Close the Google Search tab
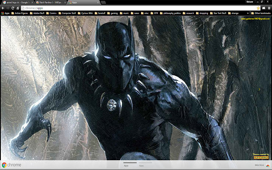The image size is (272, 170). tap(32, 3)
